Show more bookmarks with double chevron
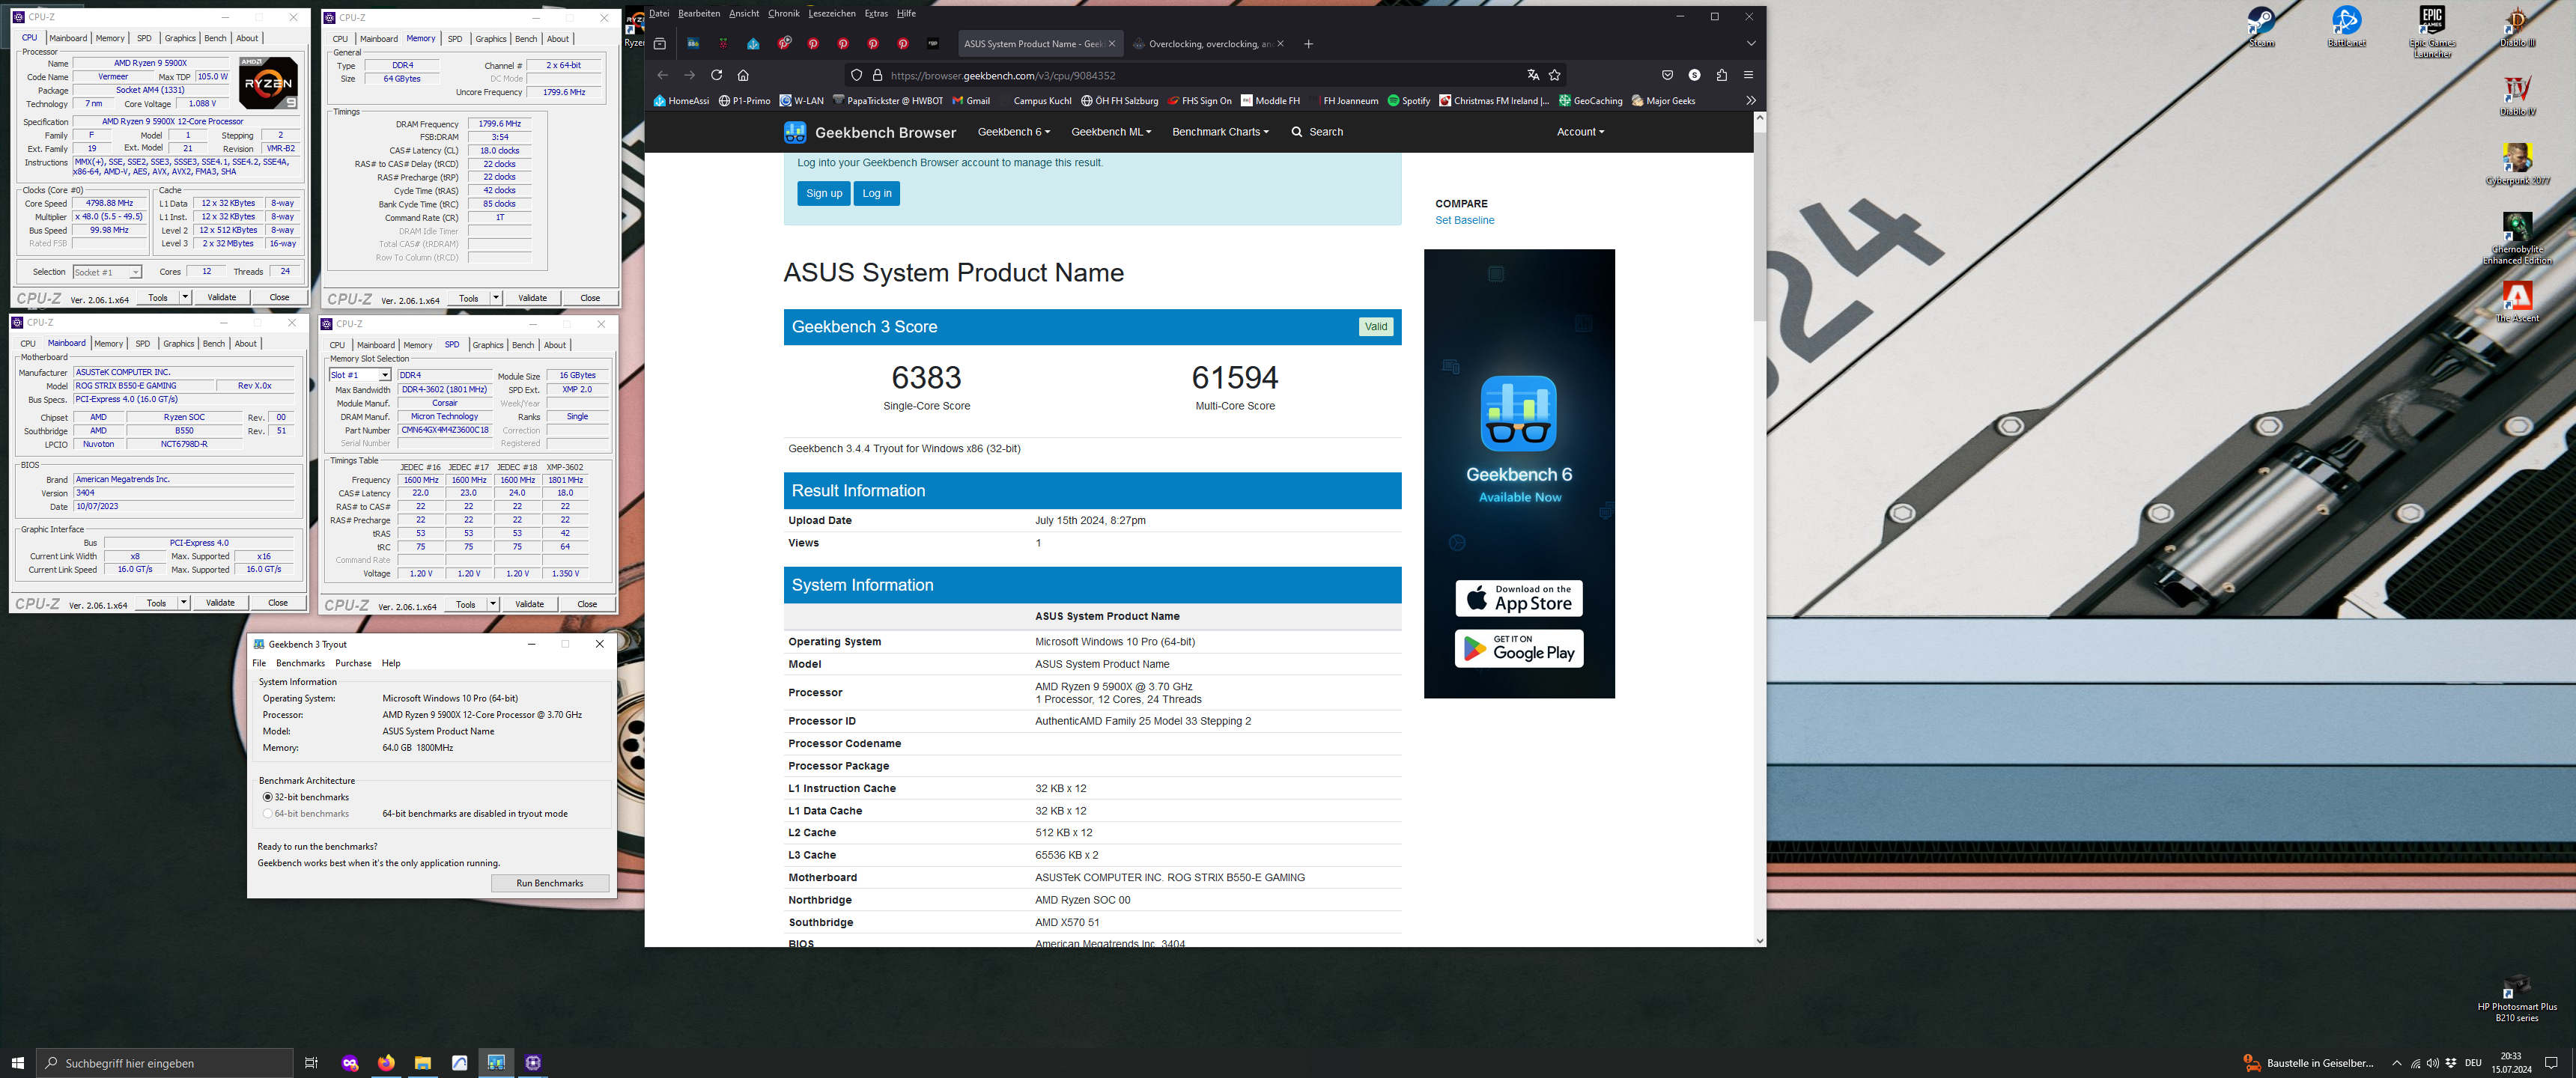Viewport: 2576px width, 1078px height. tap(1750, 100)
